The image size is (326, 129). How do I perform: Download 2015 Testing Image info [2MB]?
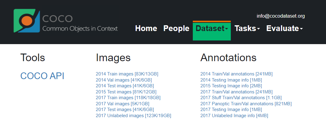click(x=231, y=86)
